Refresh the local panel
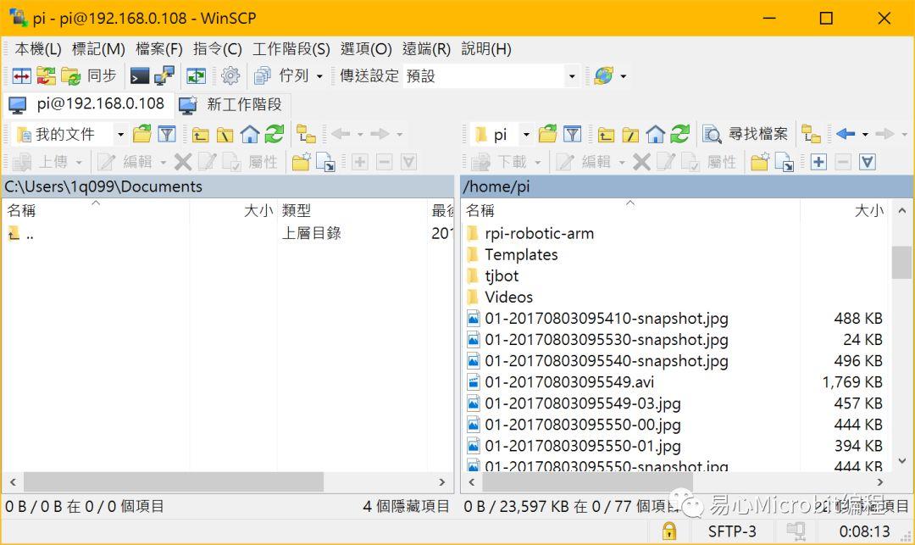This screenshot has height=545, width=915. (x=274, y=134)
